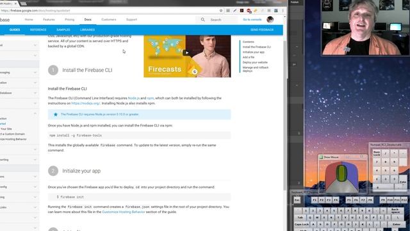Image resolution: width=410 pixels, height=231 pixels.
Task: Open Customize Hosting Behavior sidebar item
Action: coord(13,139)
